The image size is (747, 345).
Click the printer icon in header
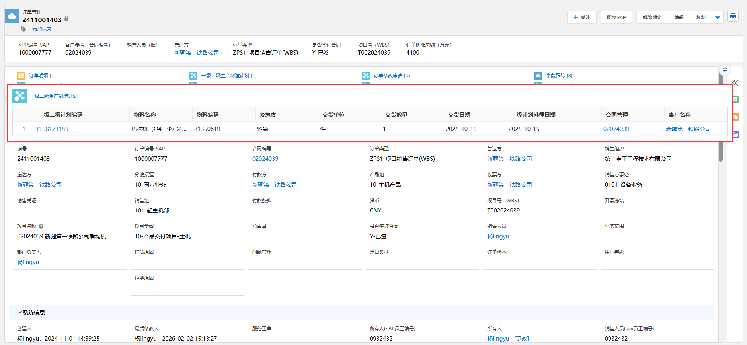click(733, 17)
